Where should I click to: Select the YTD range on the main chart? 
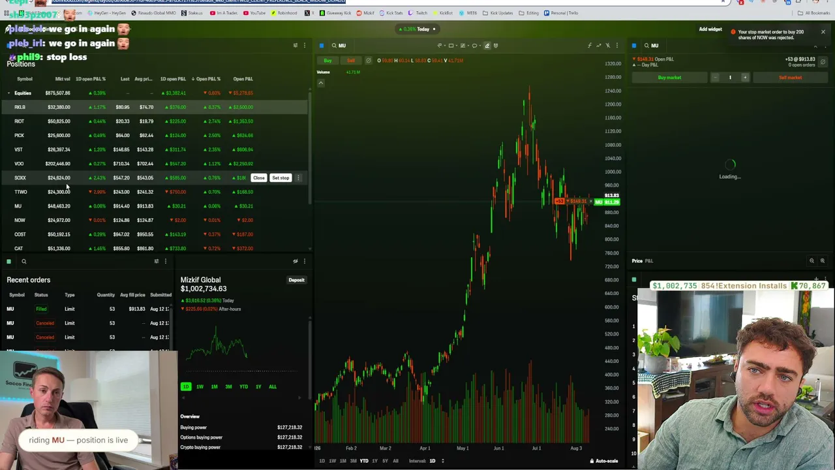pyautogui.click(x=364, y=462)
